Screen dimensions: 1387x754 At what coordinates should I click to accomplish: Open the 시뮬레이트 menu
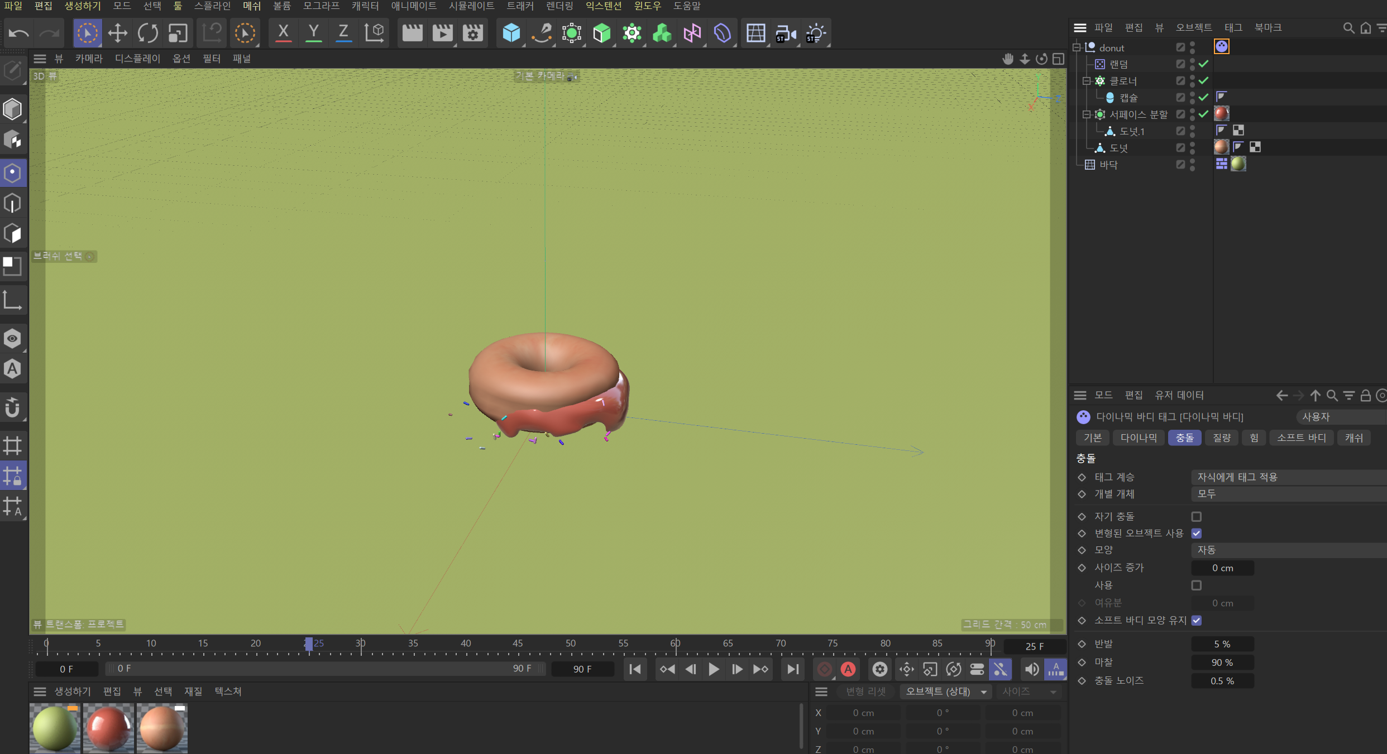click(471, 6)
